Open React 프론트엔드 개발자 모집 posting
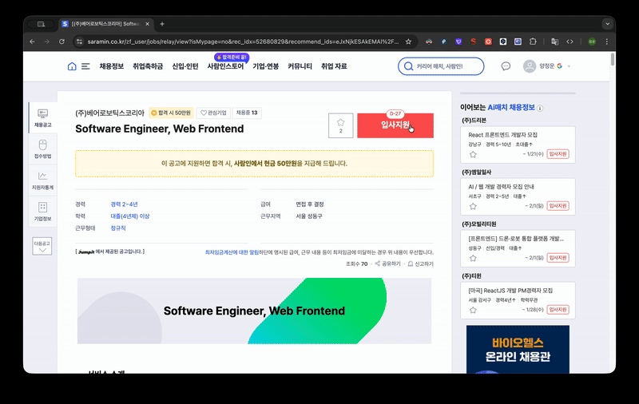 [503, 135]
